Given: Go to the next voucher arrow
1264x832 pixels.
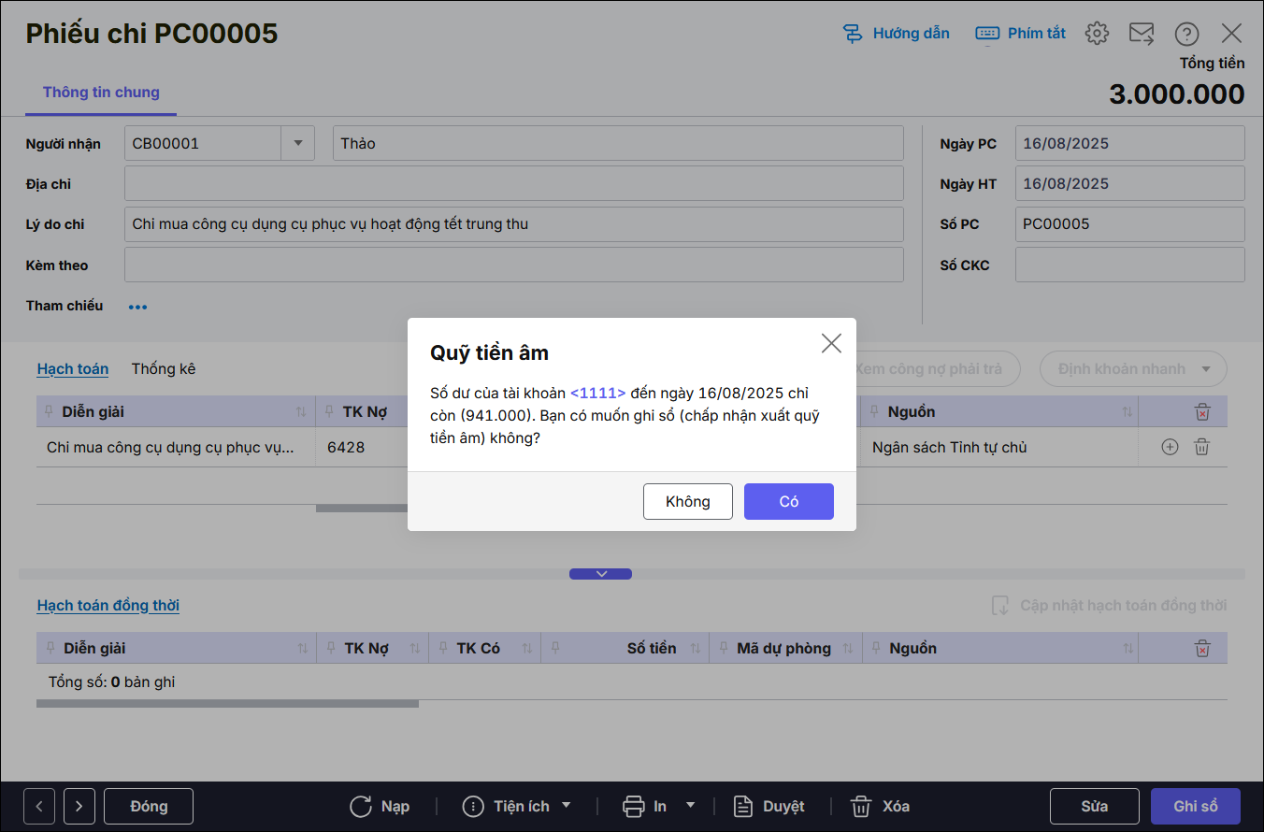Looking at the screenshot, I should (79, 806).
